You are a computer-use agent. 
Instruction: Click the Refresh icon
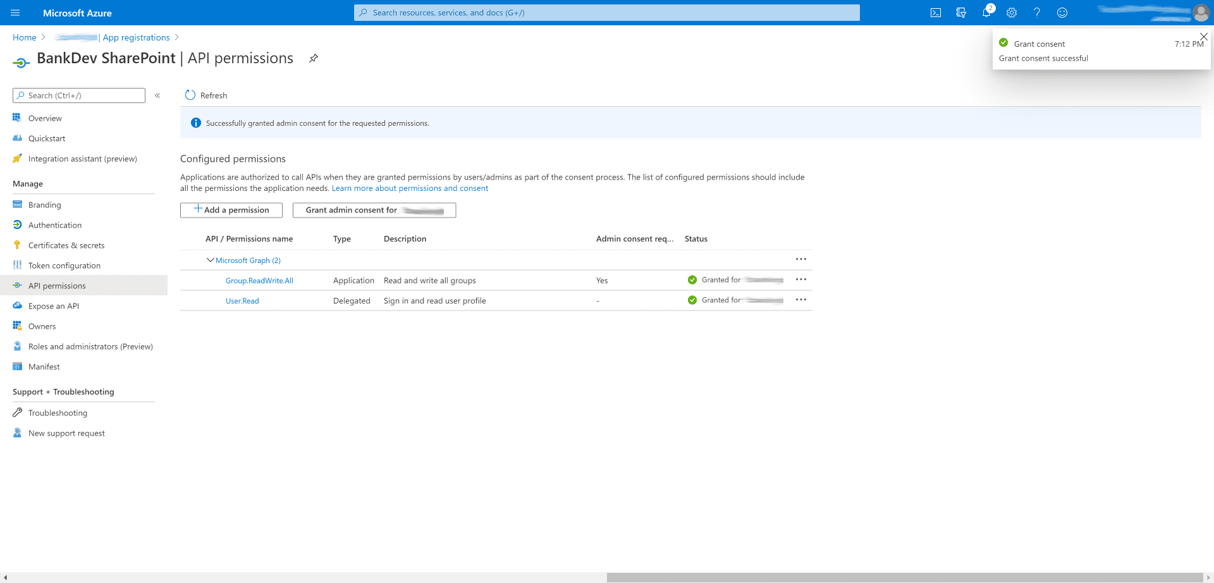tap(190, 95)
